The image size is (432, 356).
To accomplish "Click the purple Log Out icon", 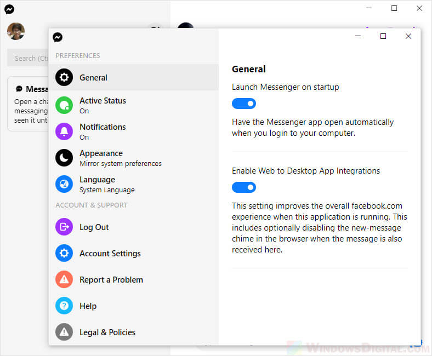I will coord(64,227).
